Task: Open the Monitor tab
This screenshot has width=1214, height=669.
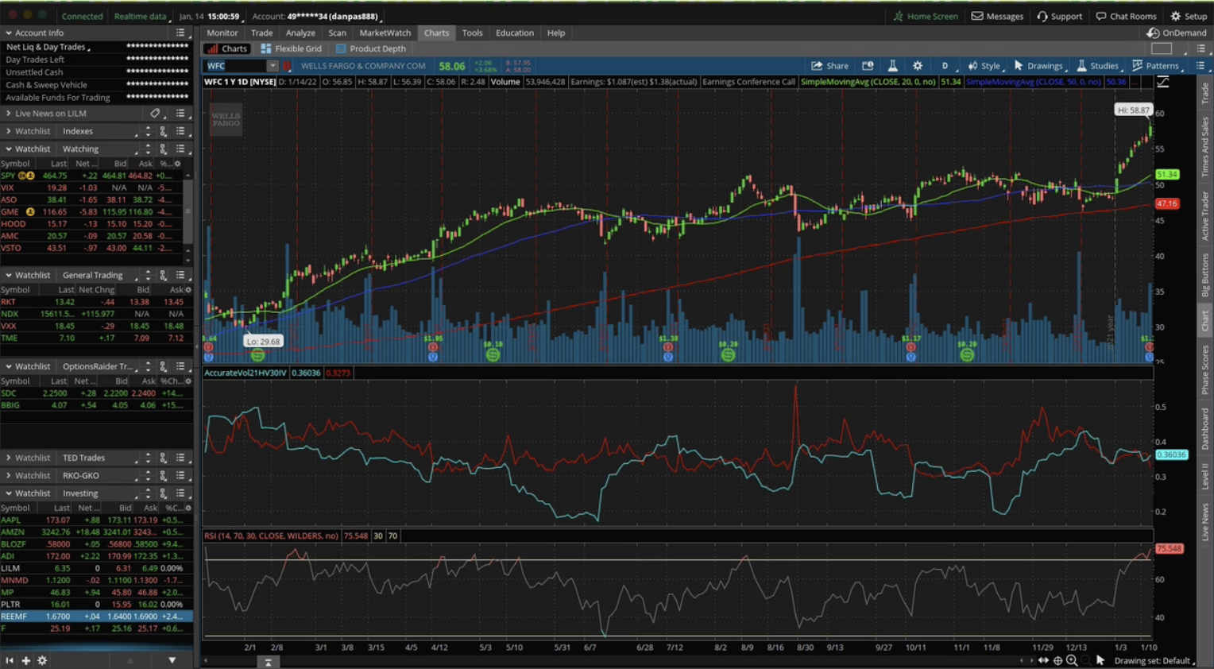Action: point(222,33)
